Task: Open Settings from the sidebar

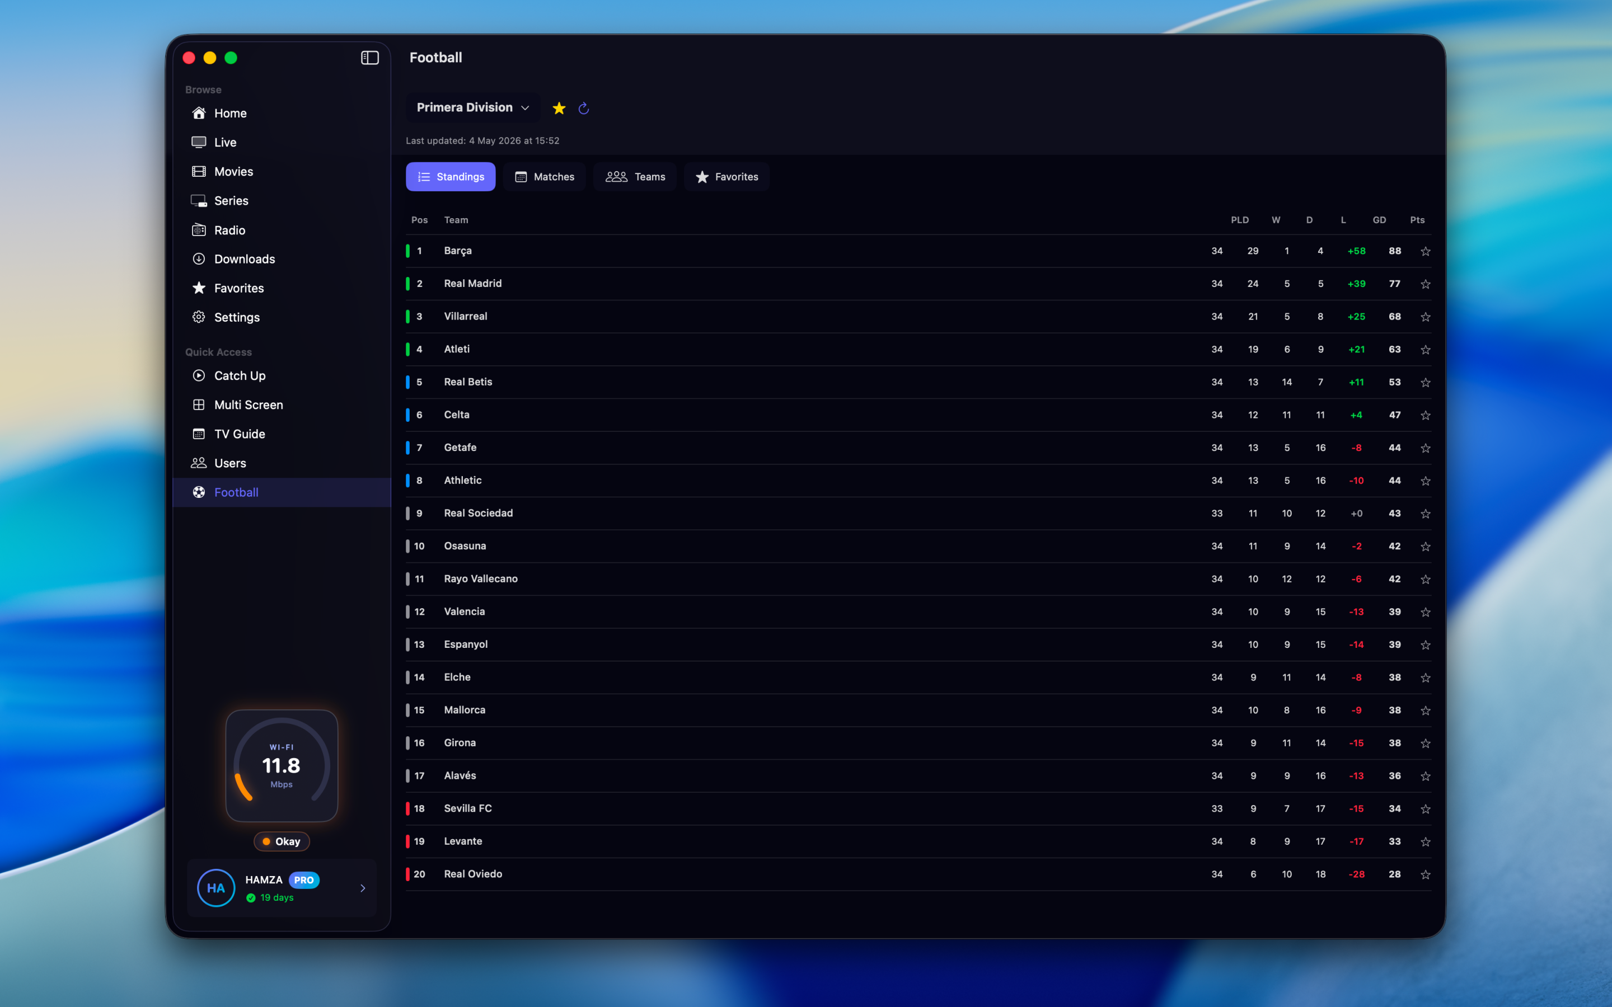Action: (282, 318)
